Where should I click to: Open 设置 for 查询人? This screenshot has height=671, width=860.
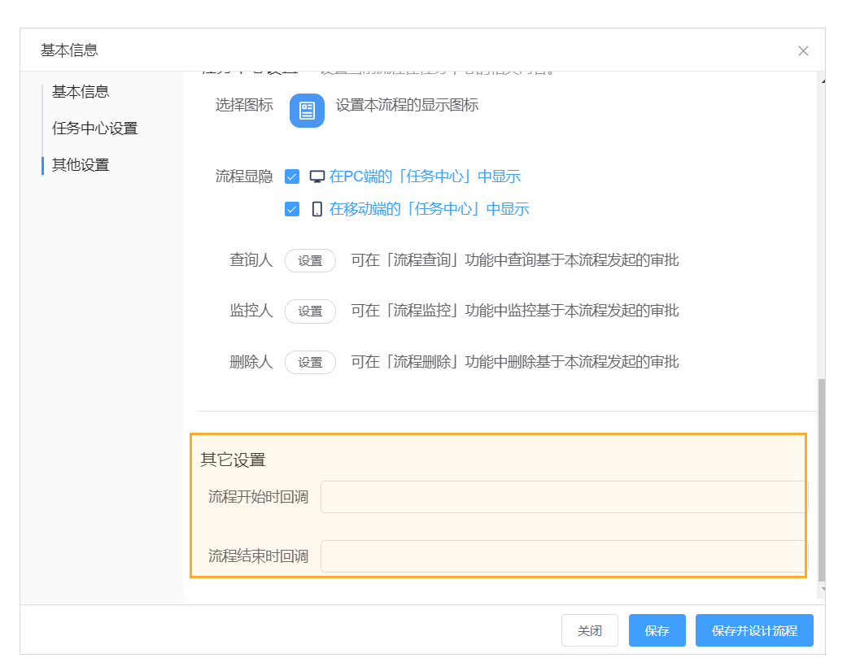(310, 260)
